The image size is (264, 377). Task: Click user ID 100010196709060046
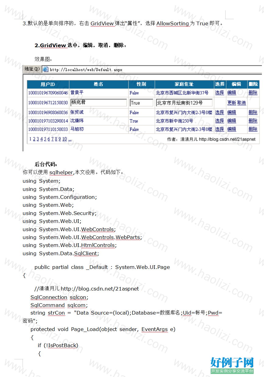coord(48,93)
